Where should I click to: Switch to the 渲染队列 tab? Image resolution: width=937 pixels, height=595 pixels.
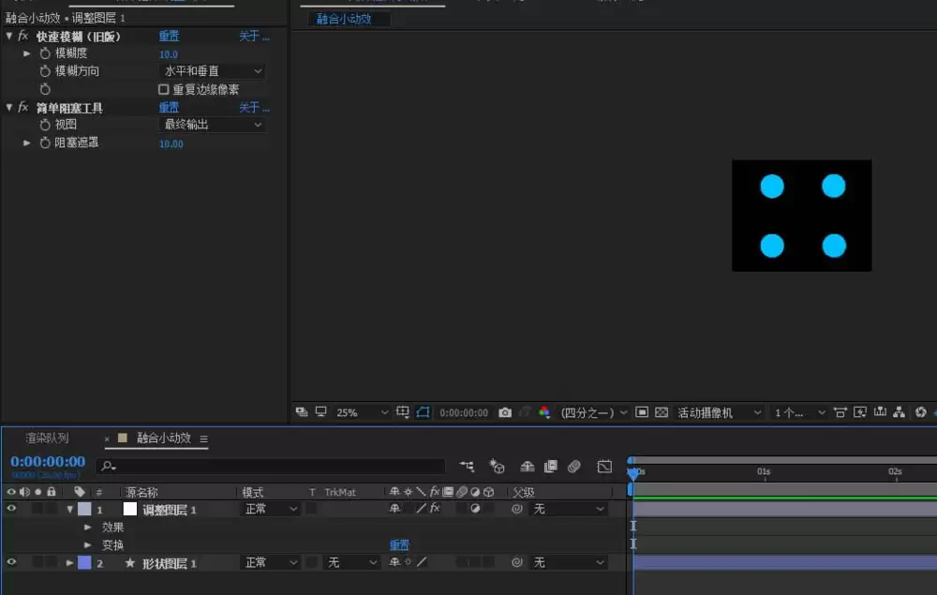point(47,438)
